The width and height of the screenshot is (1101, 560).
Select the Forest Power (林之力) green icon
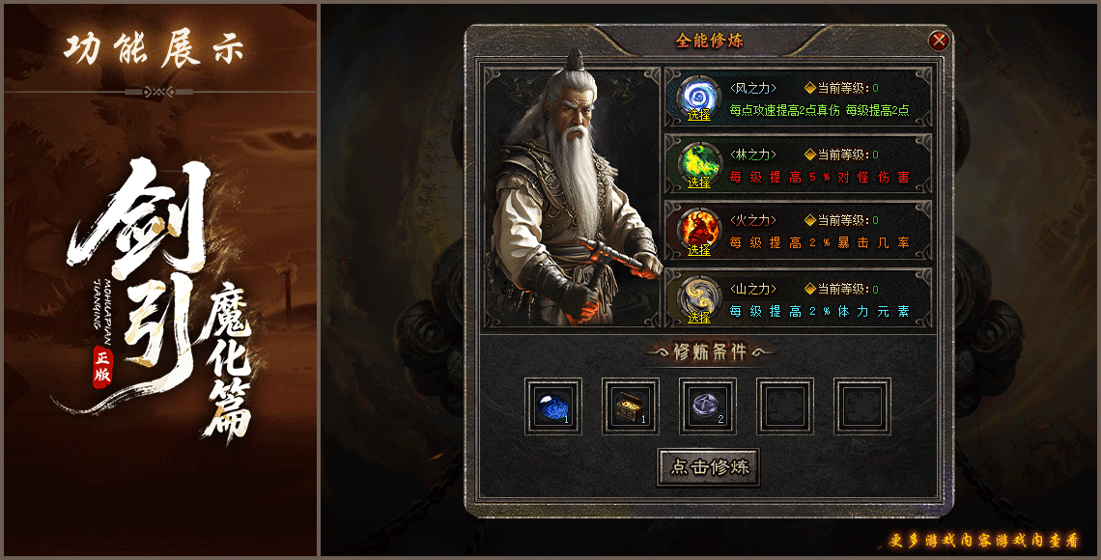pyautogui.click(x=699, y=162)
